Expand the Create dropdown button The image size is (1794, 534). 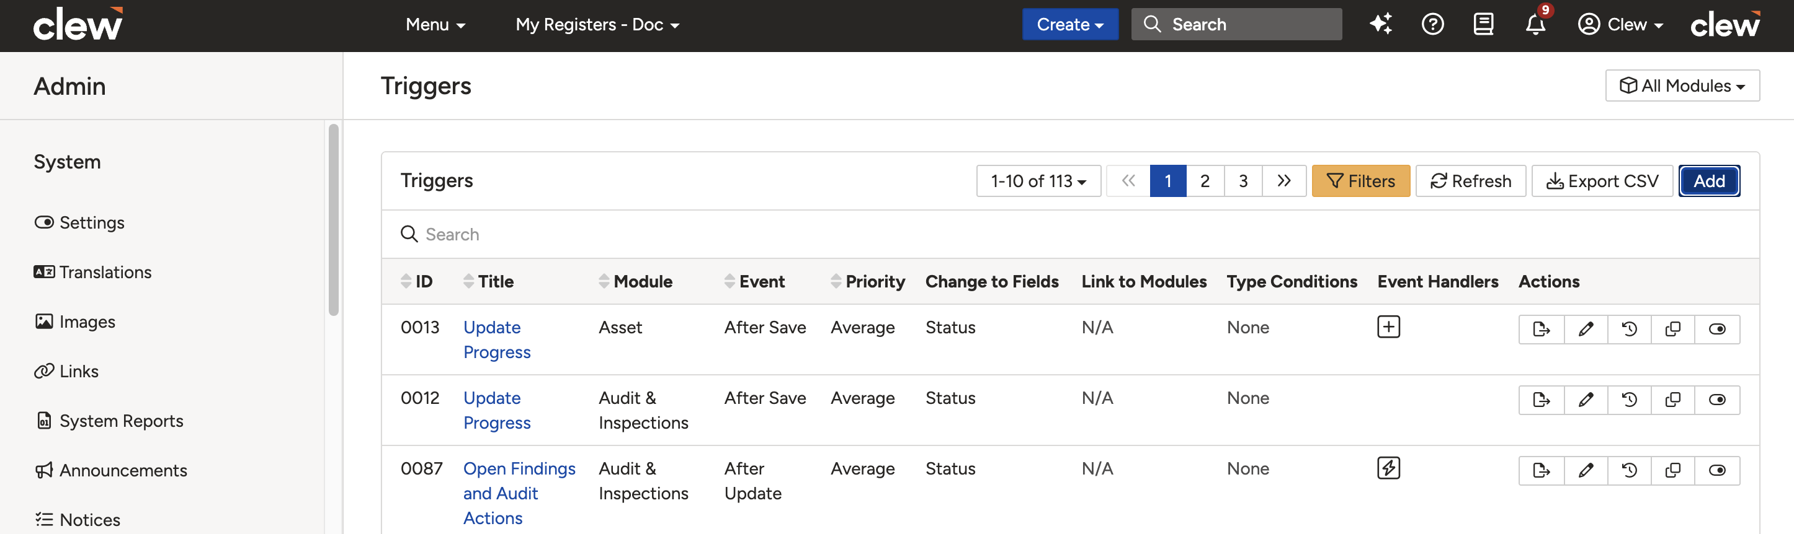pyautogui.click(x=1069, y=24)
